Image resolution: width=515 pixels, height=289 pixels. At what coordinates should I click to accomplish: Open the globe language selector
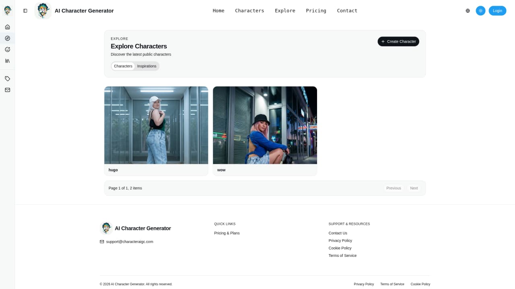tap(468, 11)
